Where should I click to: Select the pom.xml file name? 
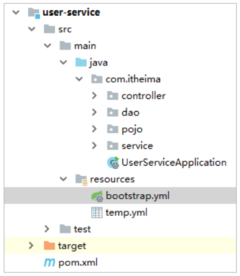coord(78,263)
